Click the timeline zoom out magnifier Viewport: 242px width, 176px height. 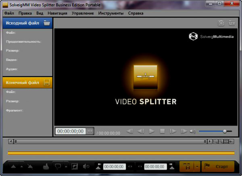point(215,141)
